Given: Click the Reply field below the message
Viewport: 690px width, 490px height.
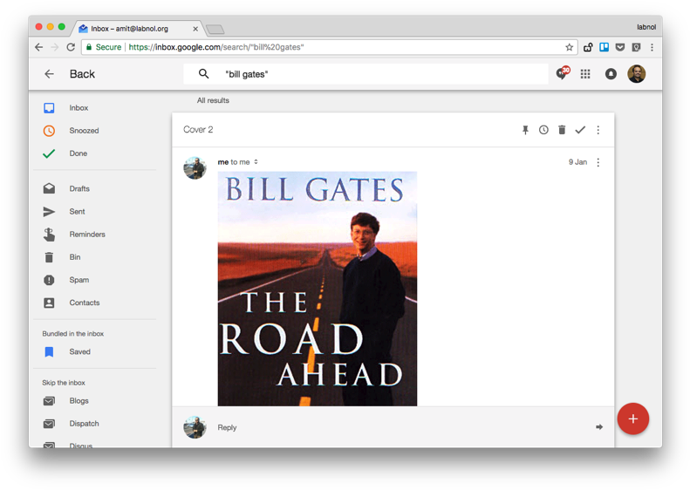Looking at the screenshot, I should 403,427.
